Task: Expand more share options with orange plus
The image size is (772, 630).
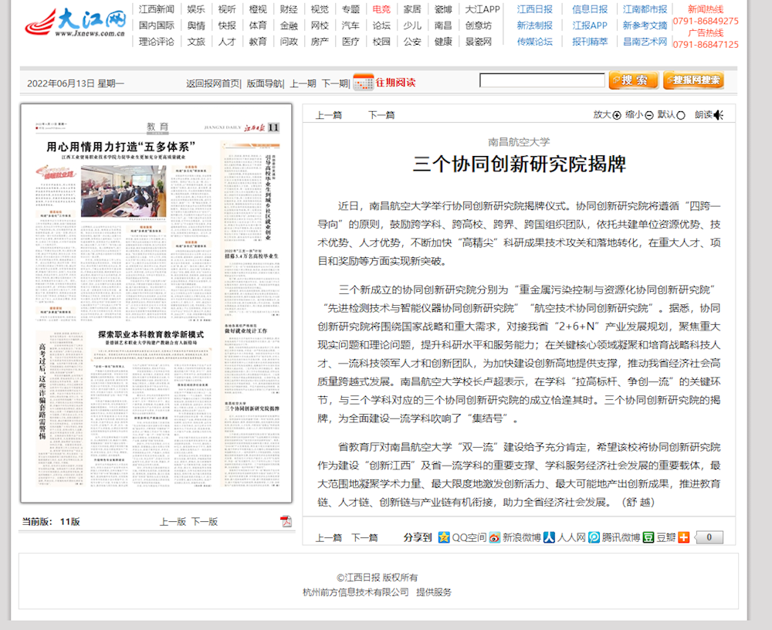Action: [x=683, y=537]
